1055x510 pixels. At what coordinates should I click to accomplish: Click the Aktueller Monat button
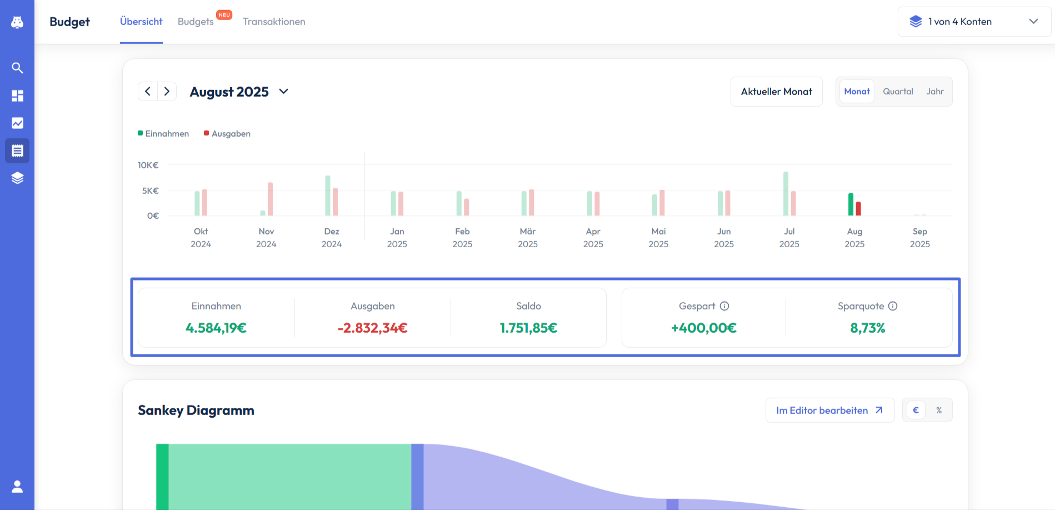click(776, 92)
